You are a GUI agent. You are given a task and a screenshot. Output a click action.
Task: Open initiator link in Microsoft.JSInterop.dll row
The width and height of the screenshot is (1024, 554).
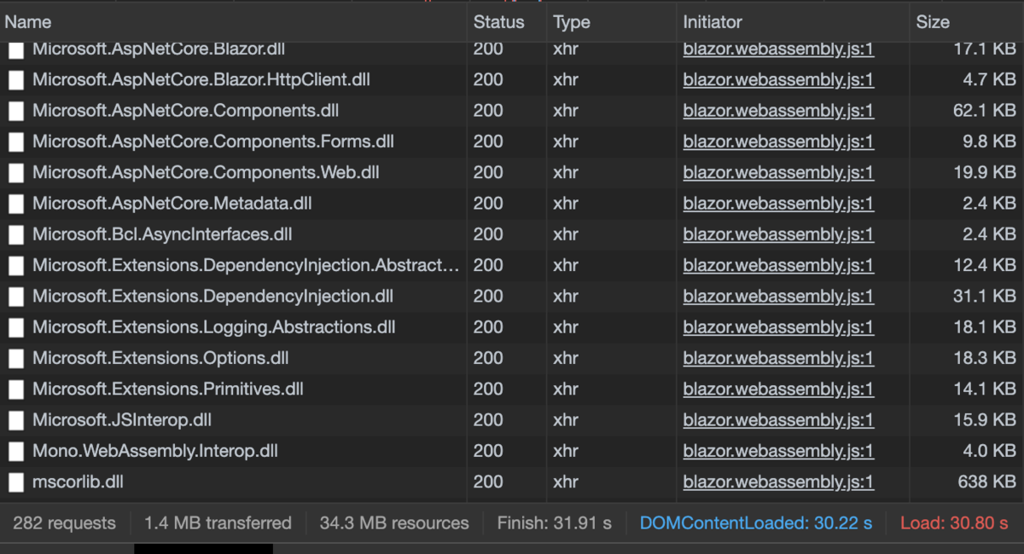[778, 420]
